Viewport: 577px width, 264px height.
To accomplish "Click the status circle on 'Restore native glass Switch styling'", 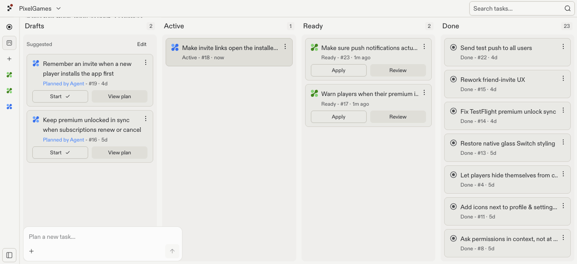I will click(453, 143).
